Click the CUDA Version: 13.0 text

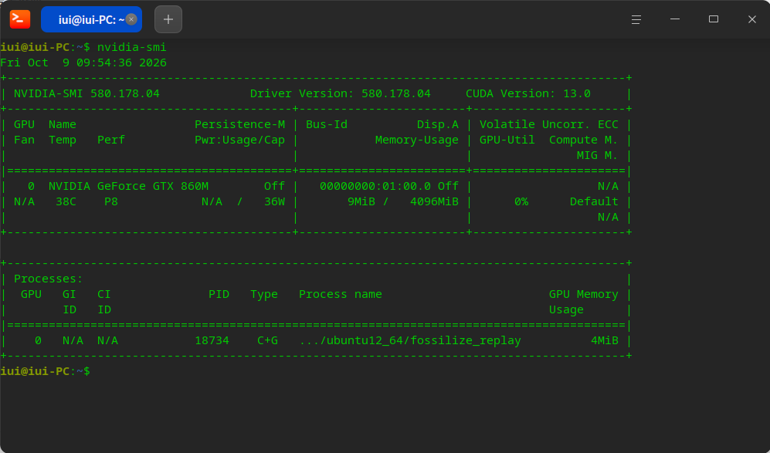(x=528, y=93)
